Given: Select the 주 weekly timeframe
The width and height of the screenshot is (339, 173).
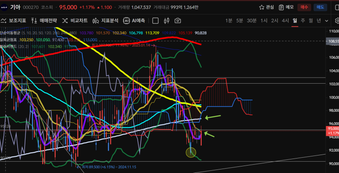Looking at the screenshot, I should [303, 21].
